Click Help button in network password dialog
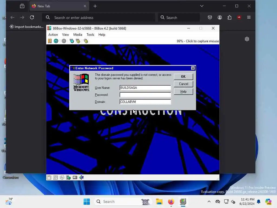This screenshot has height=208, width=277. coord(183,92)
